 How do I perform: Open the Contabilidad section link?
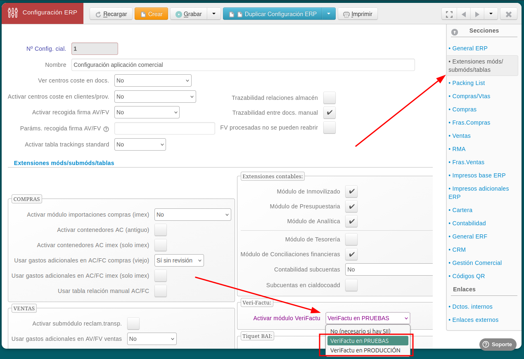tap(469, 223)
